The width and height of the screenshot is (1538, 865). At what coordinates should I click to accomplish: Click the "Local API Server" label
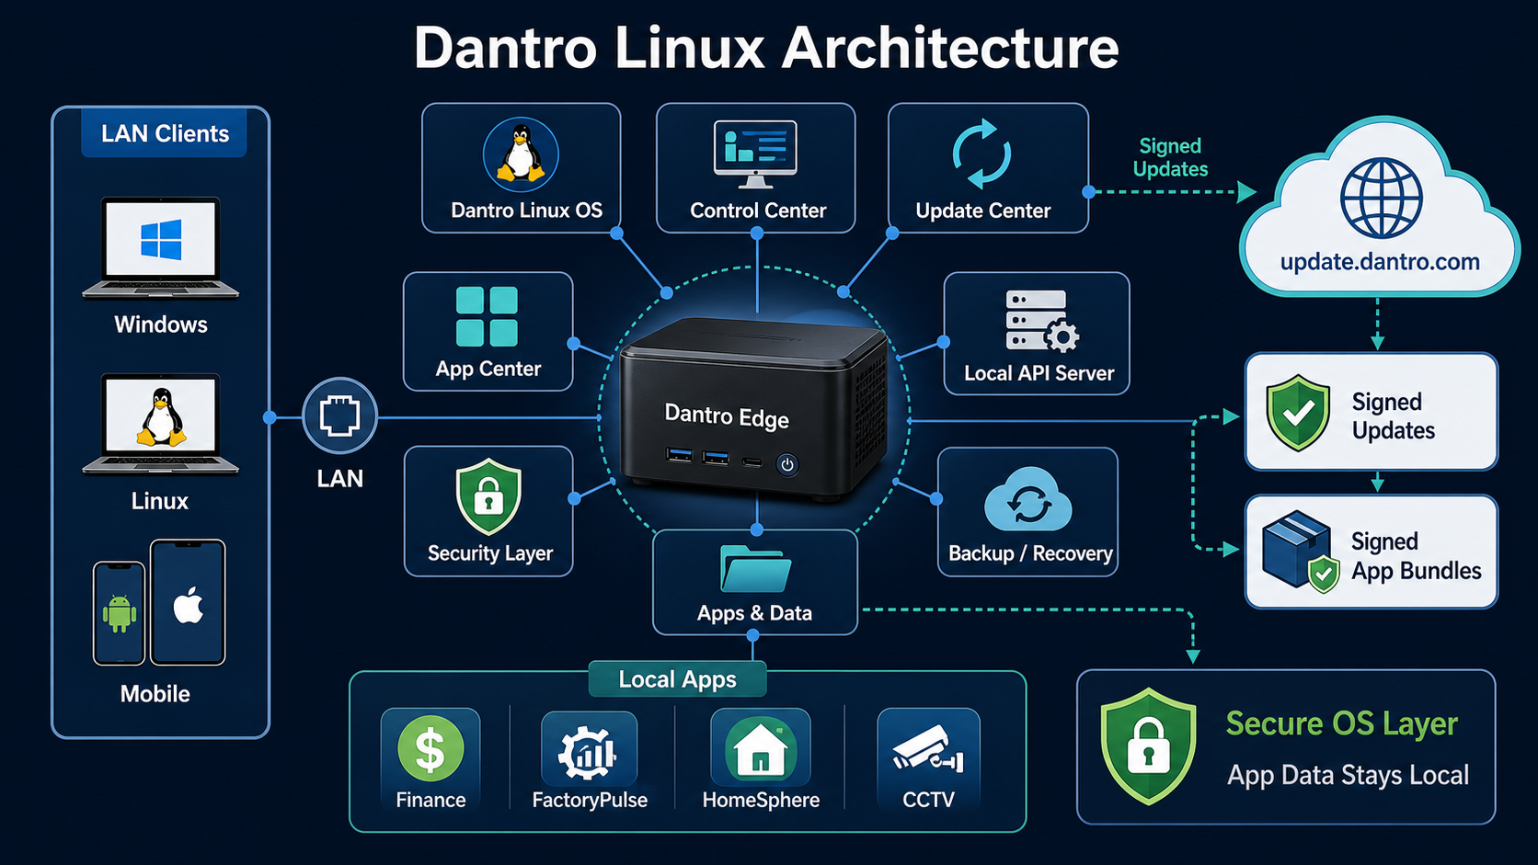(x=1039, y=373)
